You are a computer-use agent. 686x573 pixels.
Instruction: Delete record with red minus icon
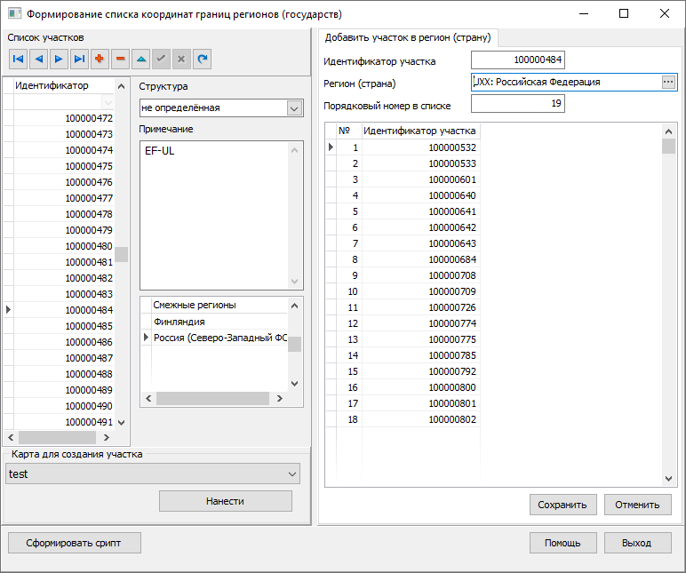click(120, 59)
